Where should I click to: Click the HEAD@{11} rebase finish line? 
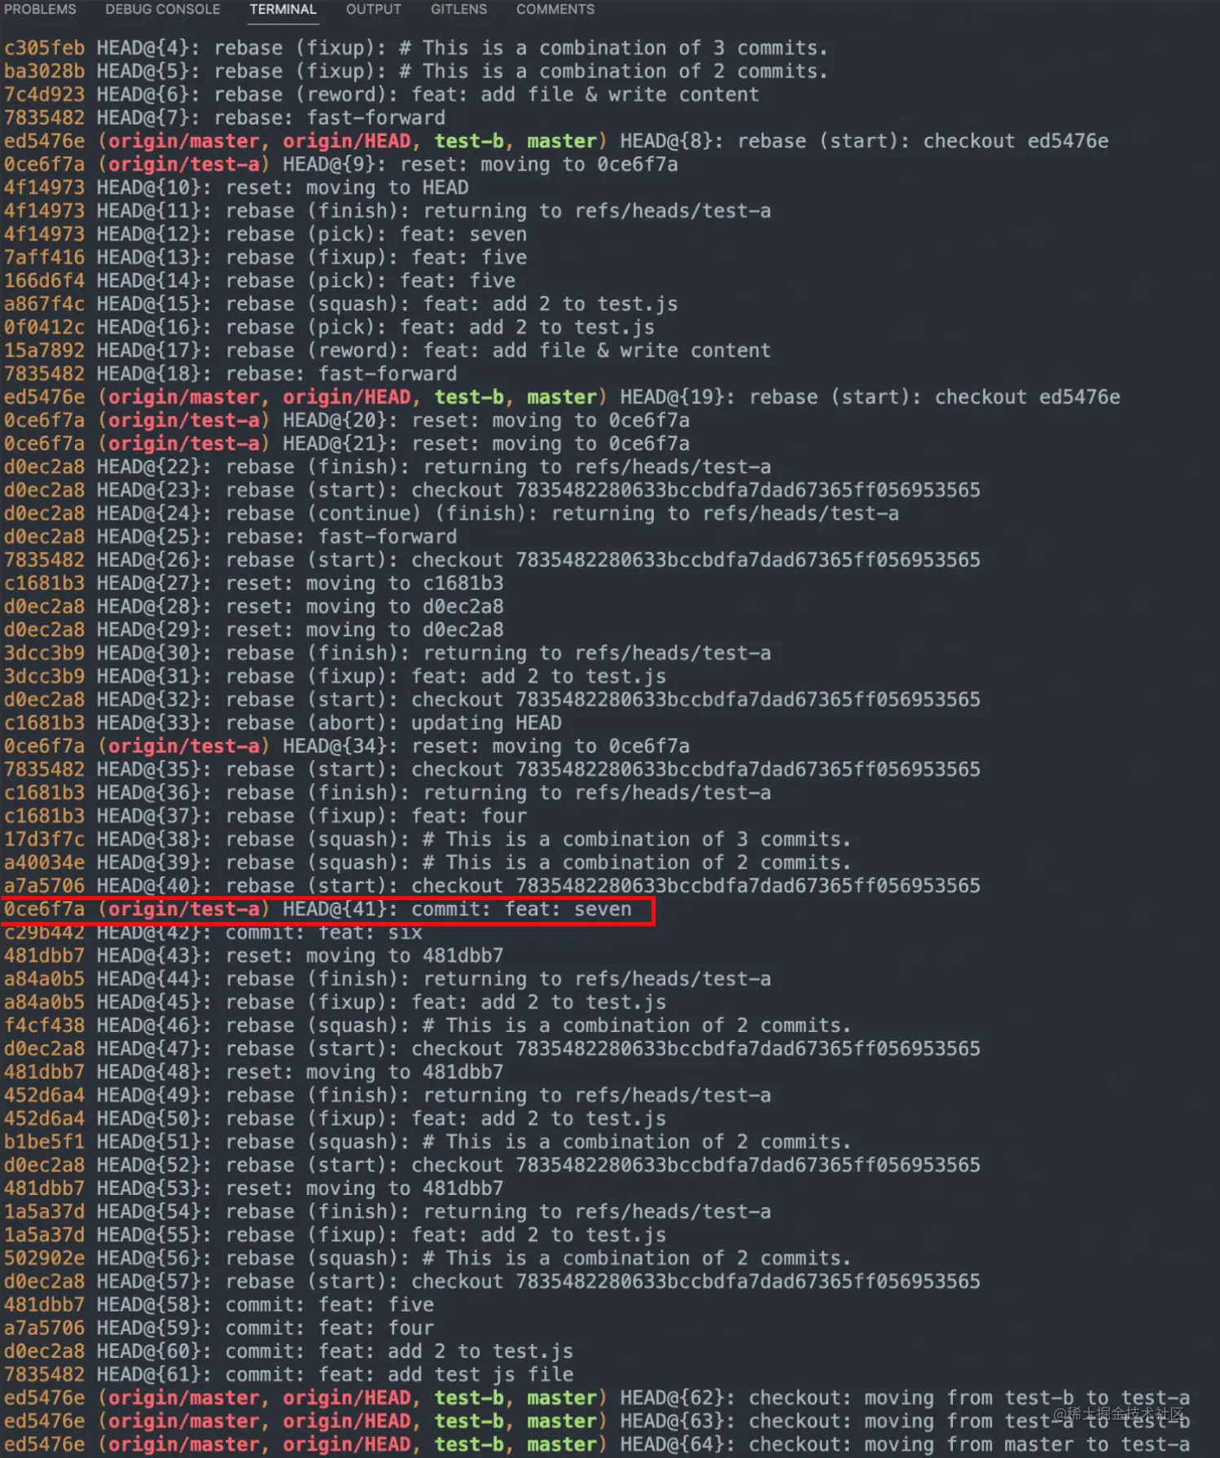[387, 211]
